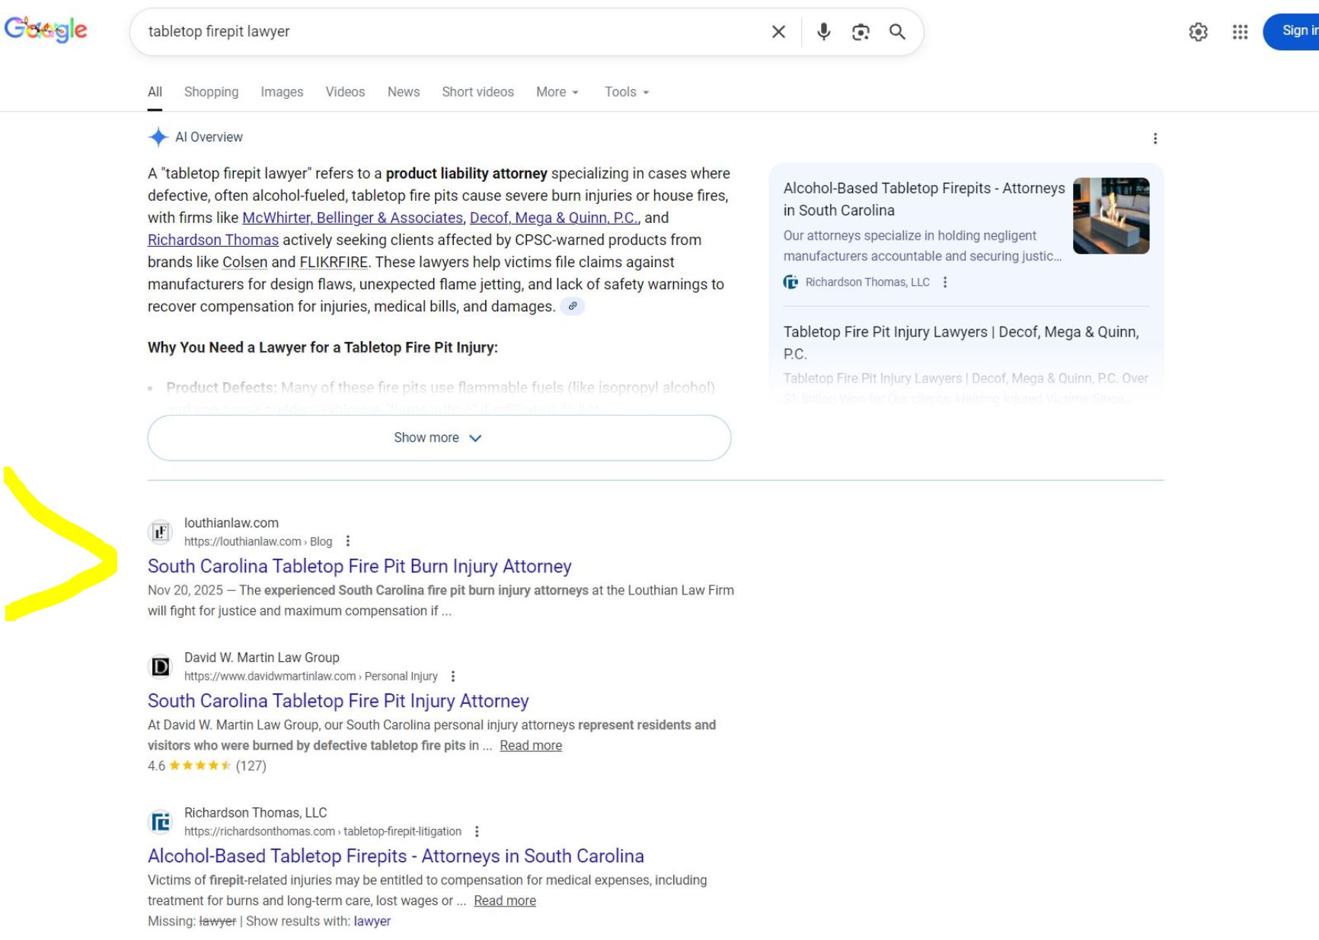This screenshot has height=940, width=1319.
Task: Open options for Richardson Thomas source card
Action: coord(945,282)
